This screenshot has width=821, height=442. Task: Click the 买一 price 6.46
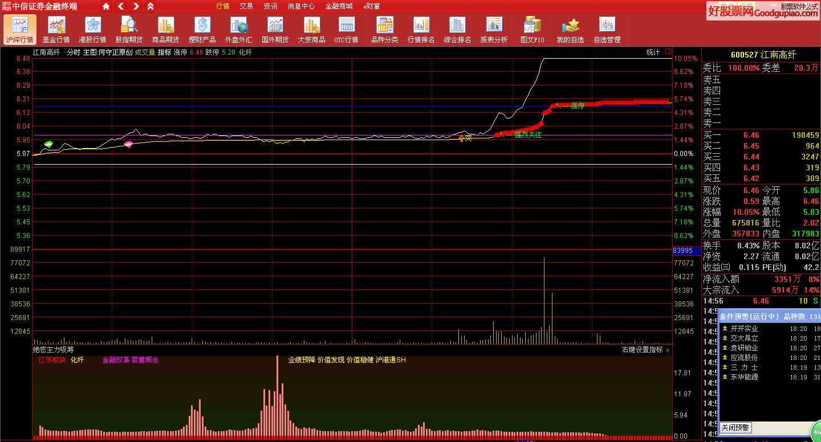pos(751,135)
